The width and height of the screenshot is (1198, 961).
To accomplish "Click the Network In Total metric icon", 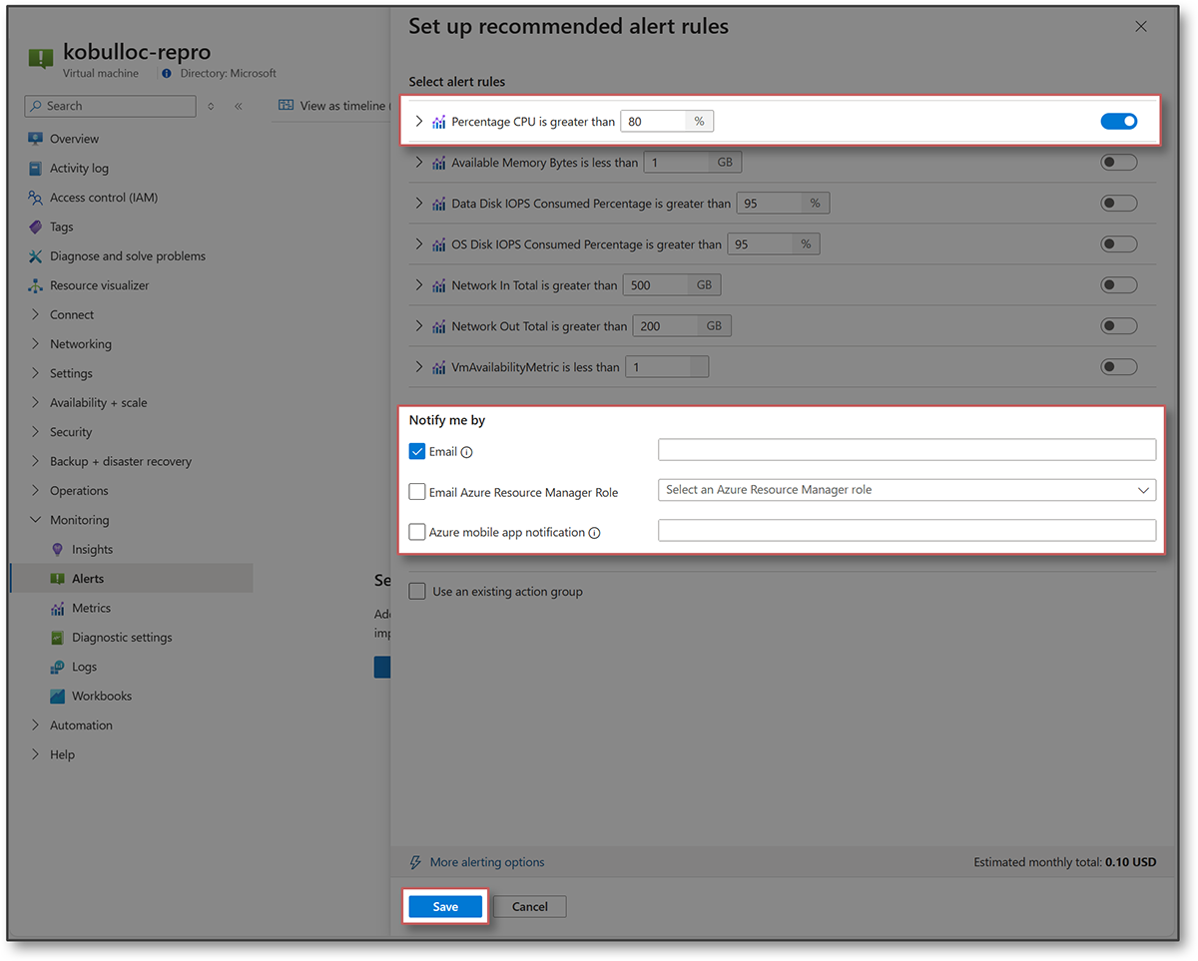I will click(x=439, y=285).
